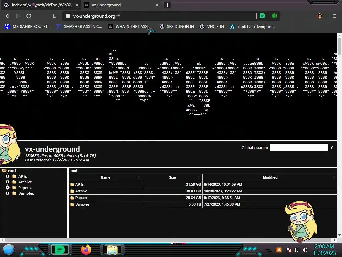The width and height of the screenshot is (342, 257).
Task: Expand the Papers tree node
Action: [x=7, y=187]
